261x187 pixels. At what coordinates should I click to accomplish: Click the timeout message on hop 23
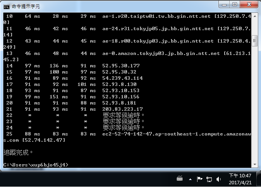(123, 121)
